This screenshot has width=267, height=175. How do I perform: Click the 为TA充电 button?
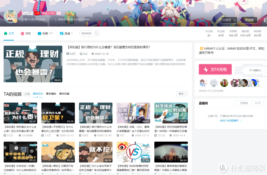point(215,69)
